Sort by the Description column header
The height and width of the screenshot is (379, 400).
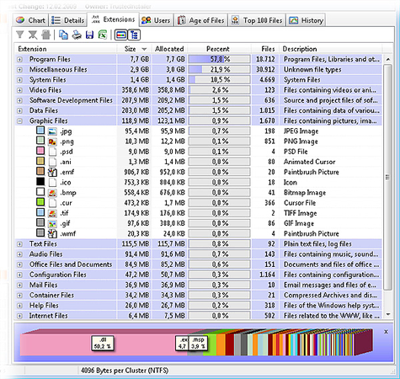330,49
